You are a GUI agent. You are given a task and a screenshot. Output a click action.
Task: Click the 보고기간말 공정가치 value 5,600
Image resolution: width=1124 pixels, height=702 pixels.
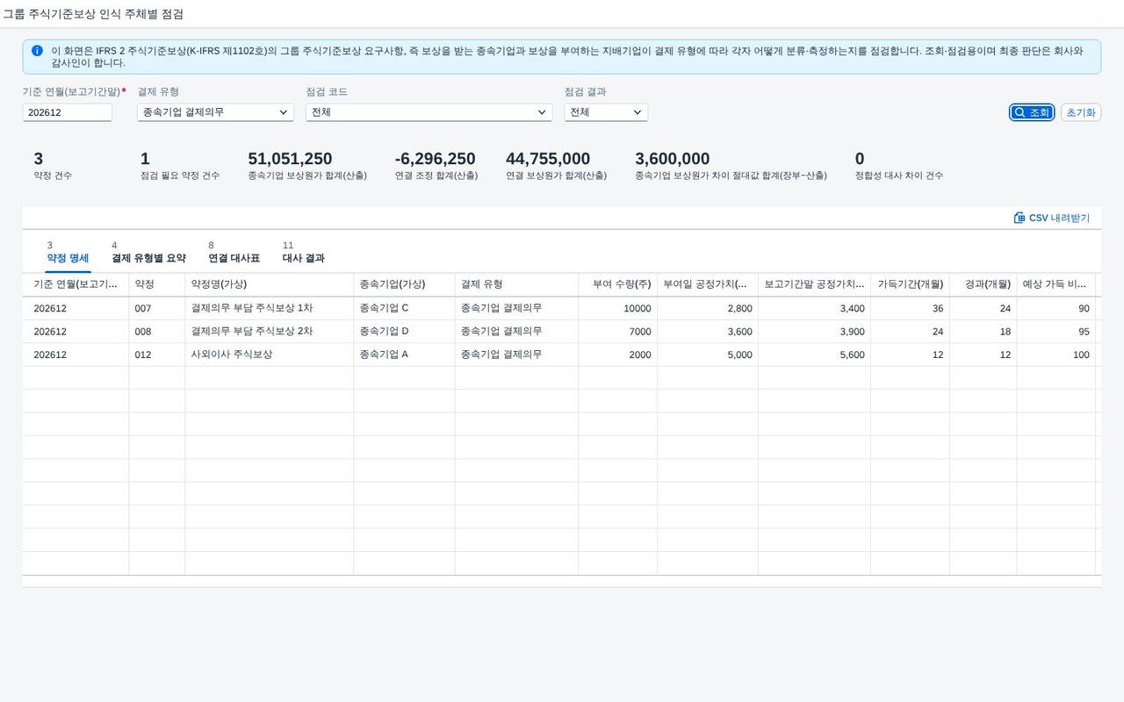coord(852,355)
